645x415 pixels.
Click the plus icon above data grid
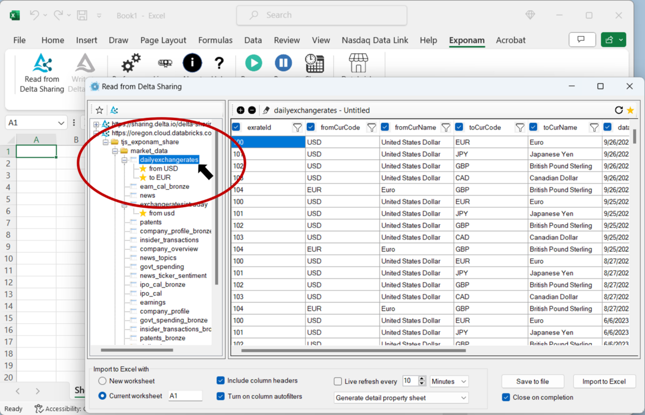click(x=240, y=110)
